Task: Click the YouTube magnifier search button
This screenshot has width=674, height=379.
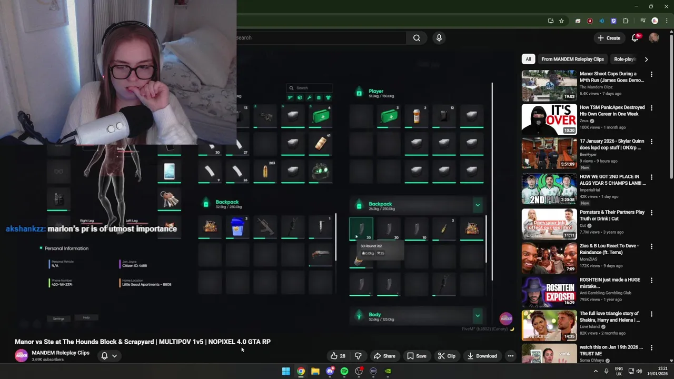Action: (x=417, y=38)
